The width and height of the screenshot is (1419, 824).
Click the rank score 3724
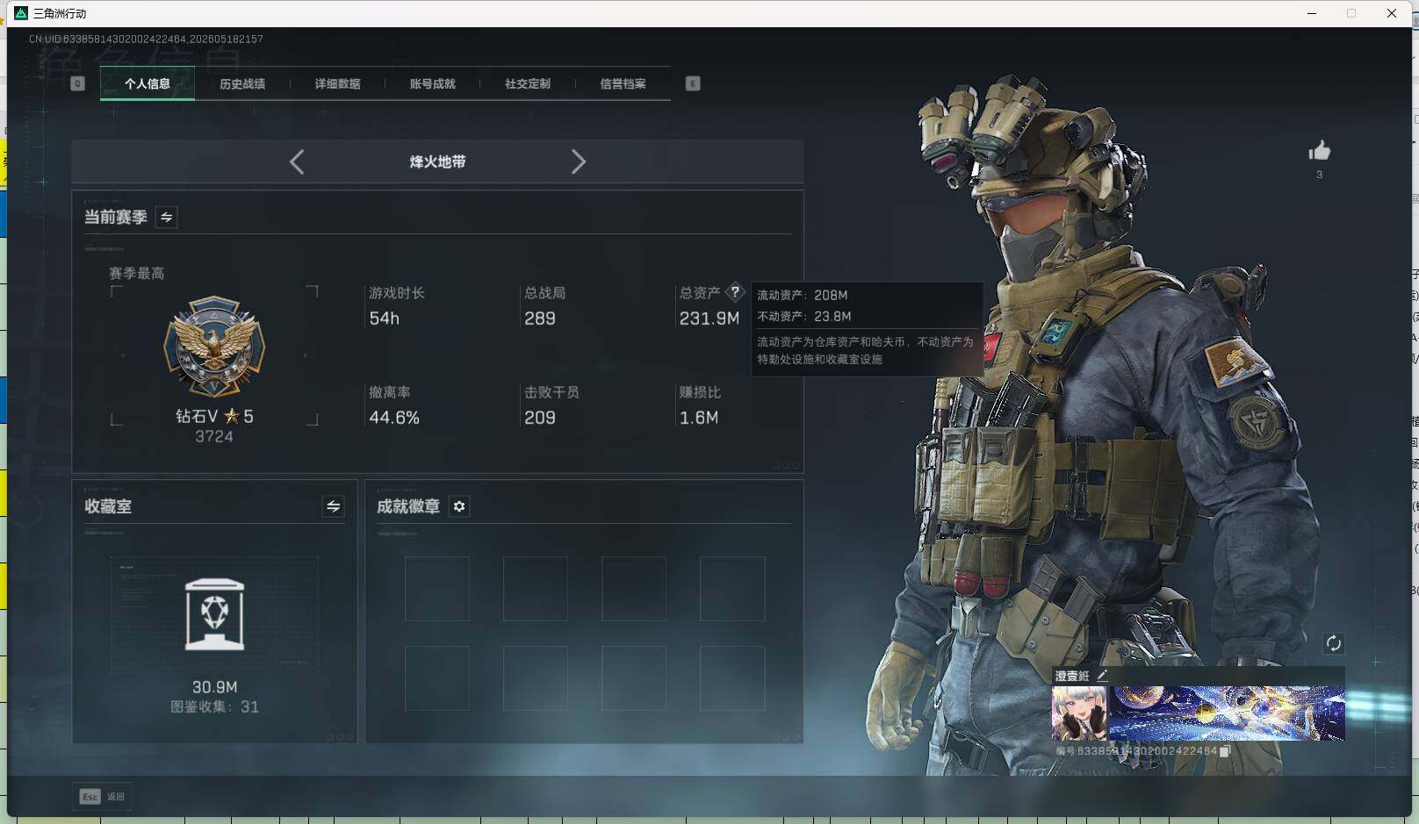click(214, 436)
